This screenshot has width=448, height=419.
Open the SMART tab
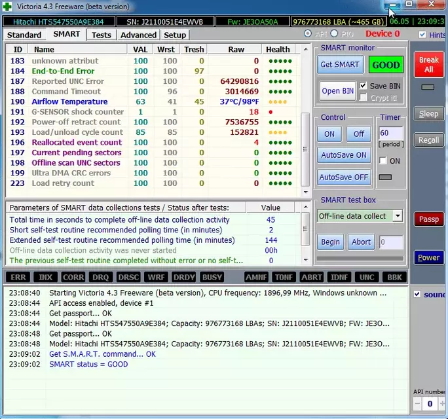(x=67, y=34)
